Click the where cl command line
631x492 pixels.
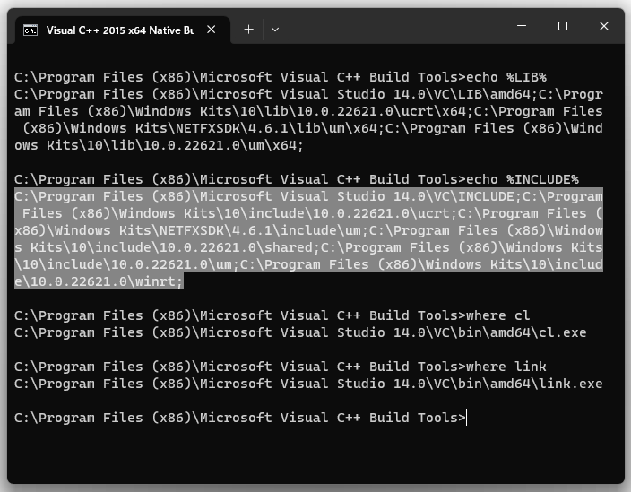pos(272,315)
